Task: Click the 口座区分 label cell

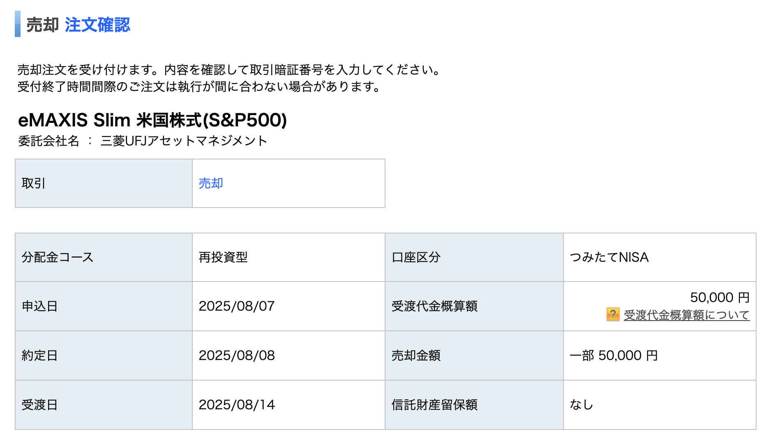Action: pyautogui.click(x=474, y=257)
